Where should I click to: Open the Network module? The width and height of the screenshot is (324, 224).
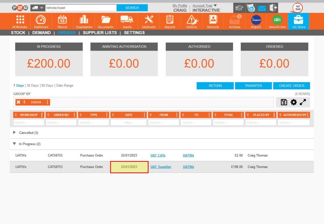213,21
